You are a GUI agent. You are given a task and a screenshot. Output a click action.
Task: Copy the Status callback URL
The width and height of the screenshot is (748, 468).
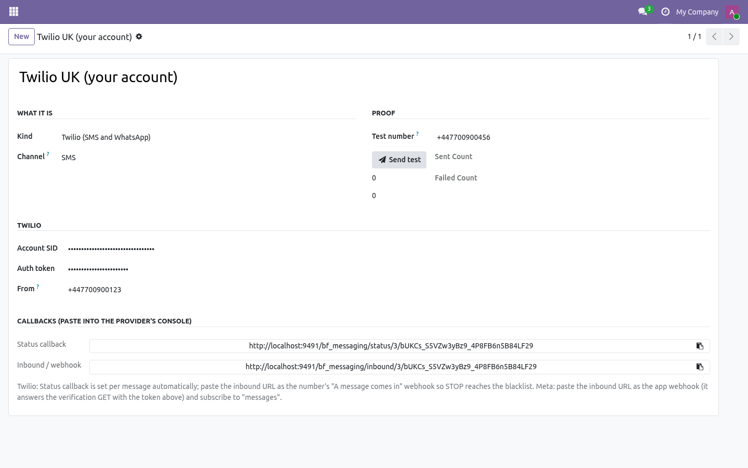point(700,346)
